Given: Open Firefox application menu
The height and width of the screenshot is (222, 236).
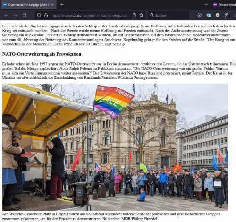Looking at the screenshot, I should pyautogui.click(x=235, y=15).
